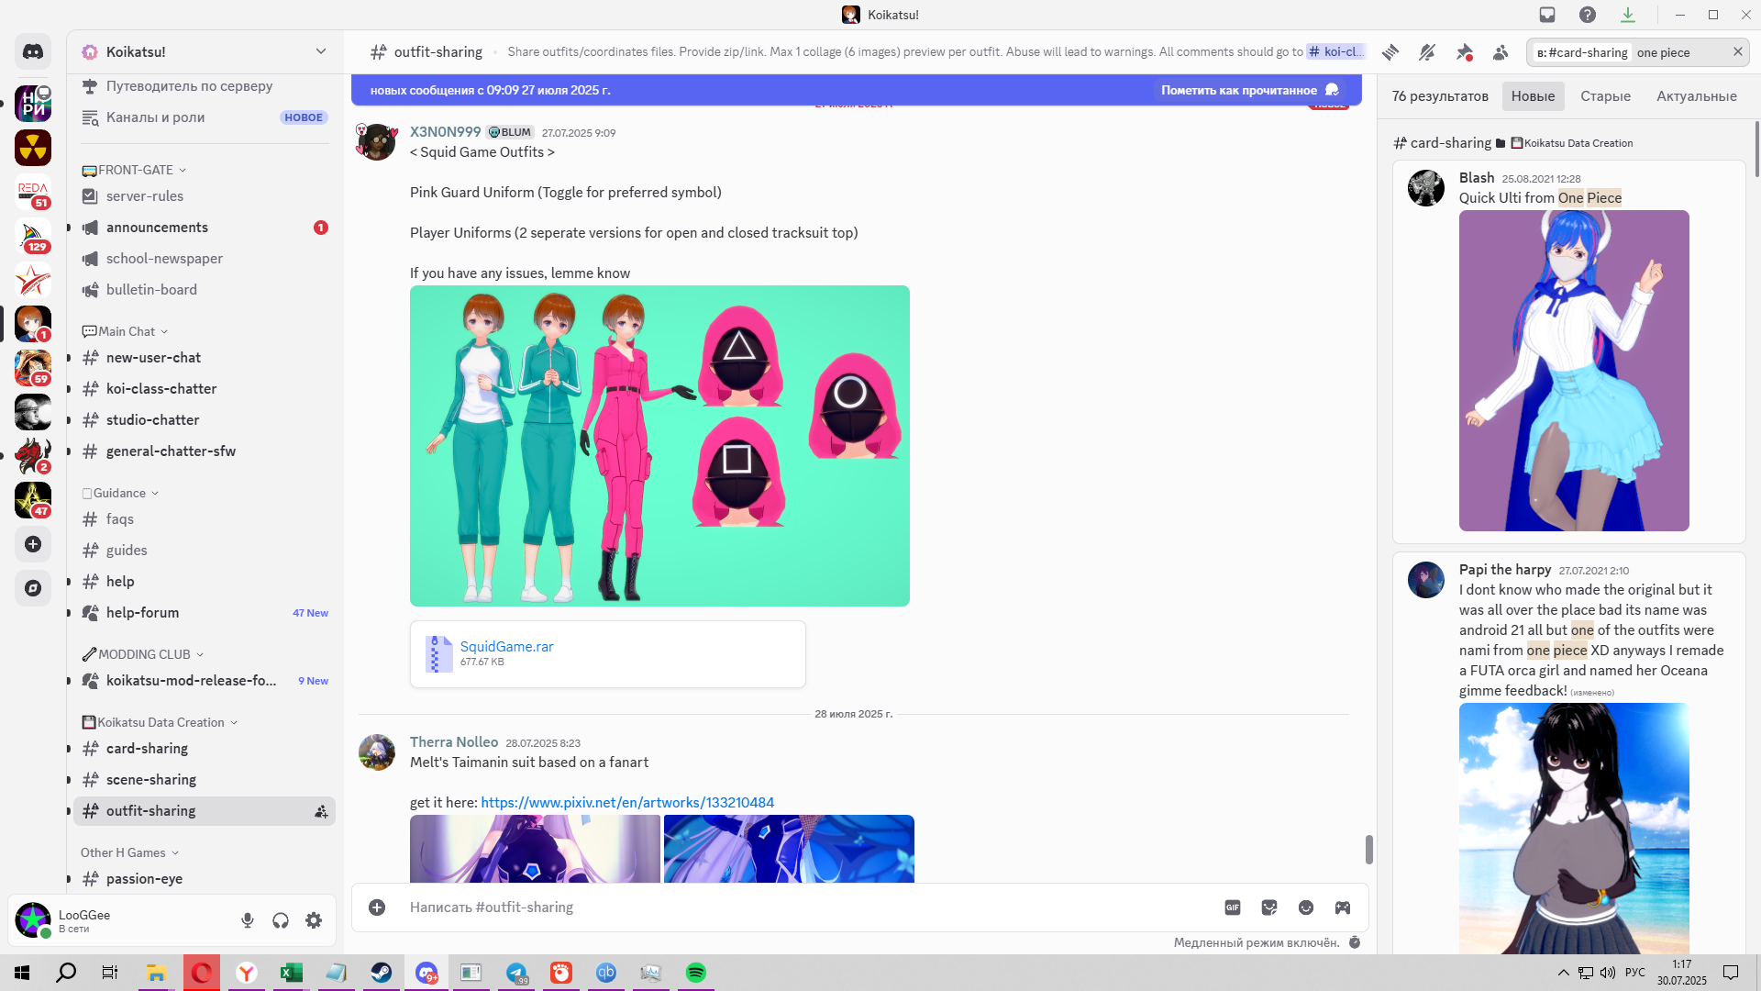
Task: Explore discoverable servers compass icon
Action: point(33,588)
